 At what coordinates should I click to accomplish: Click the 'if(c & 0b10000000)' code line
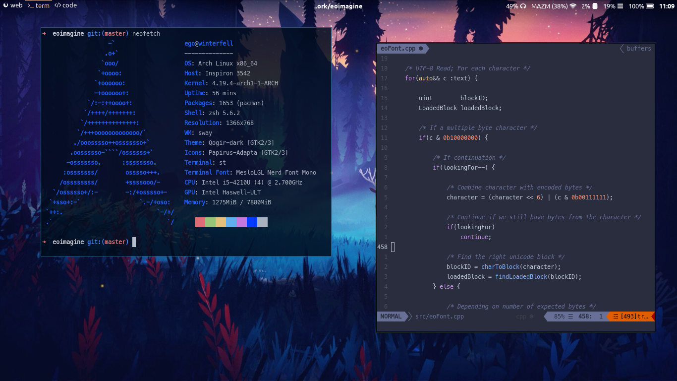[453, 138]
